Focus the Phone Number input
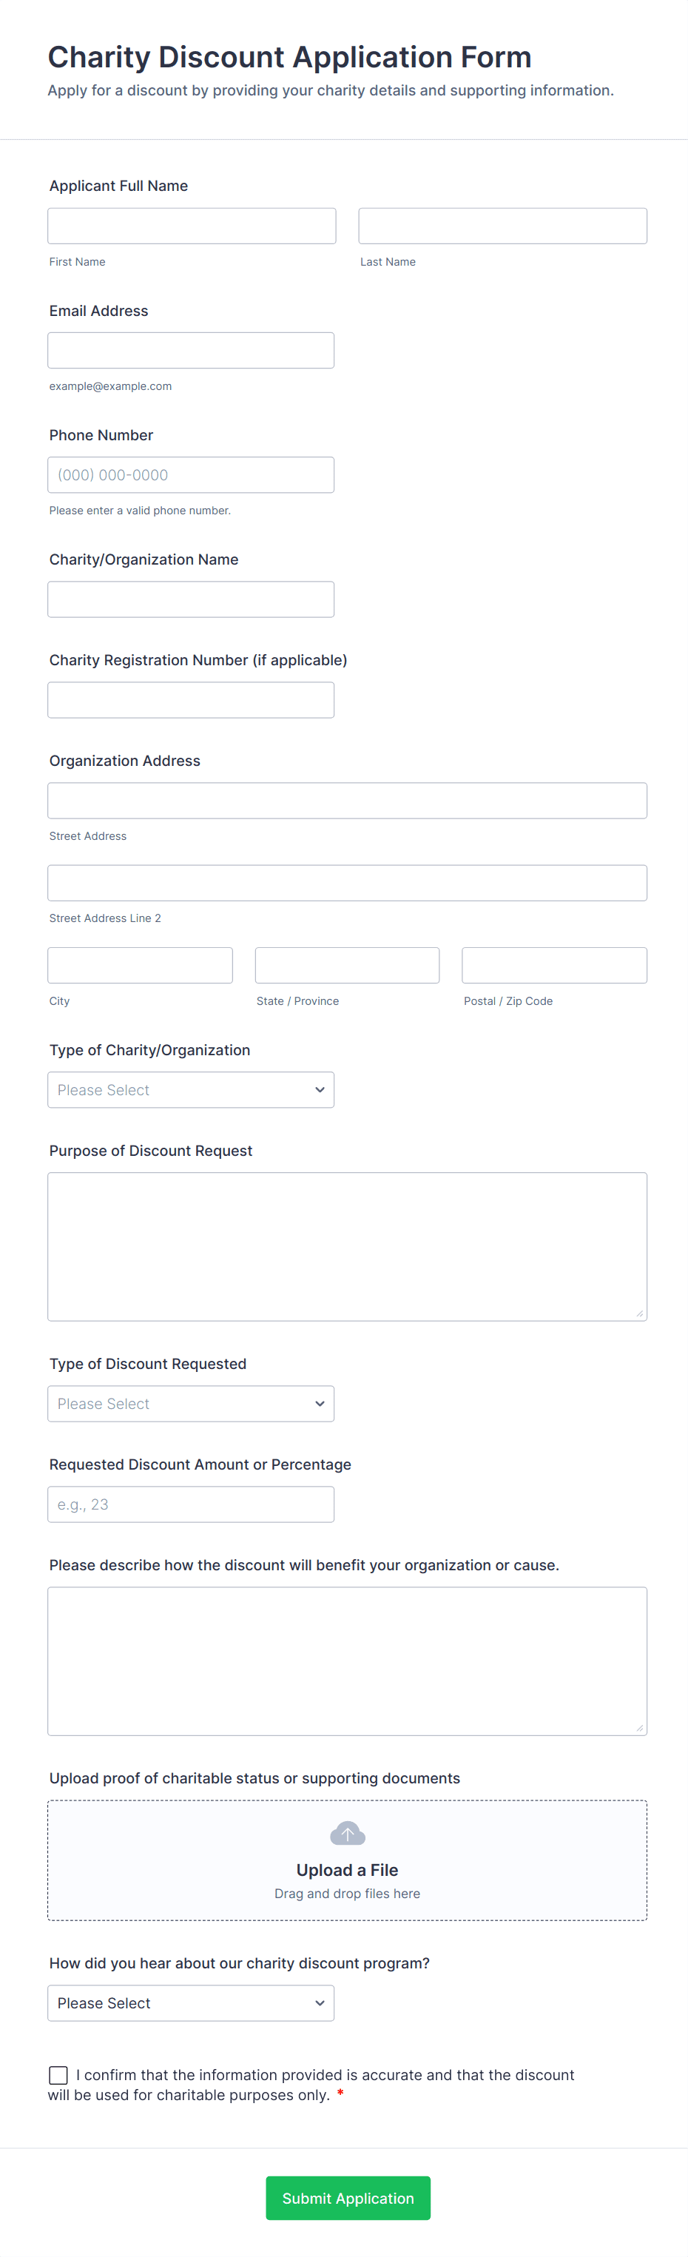This screenshot has height=2257, width=688. pyautogui.click(x=190, y=475)
